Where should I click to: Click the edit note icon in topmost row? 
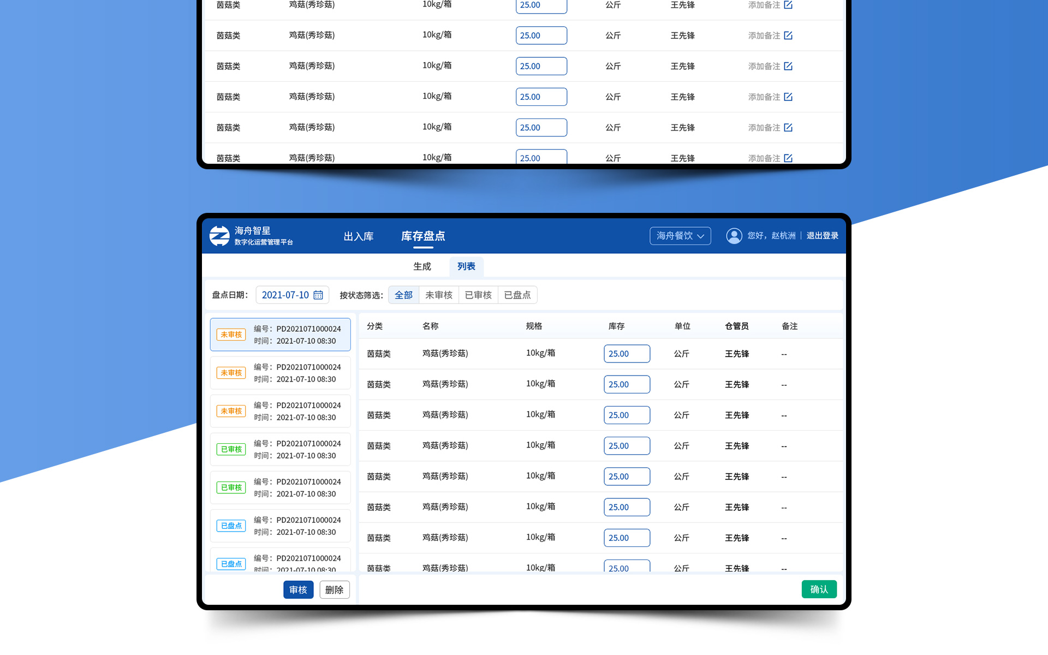[x=788, y=5]
